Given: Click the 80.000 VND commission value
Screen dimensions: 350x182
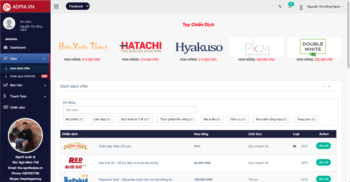Looking at the screenshot, I should 202,163.
